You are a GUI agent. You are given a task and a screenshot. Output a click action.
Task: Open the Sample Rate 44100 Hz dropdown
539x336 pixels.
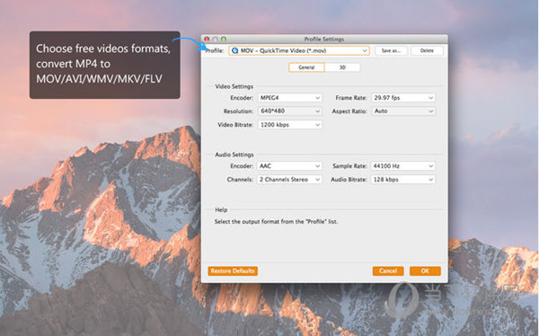(x=402, y=166)
